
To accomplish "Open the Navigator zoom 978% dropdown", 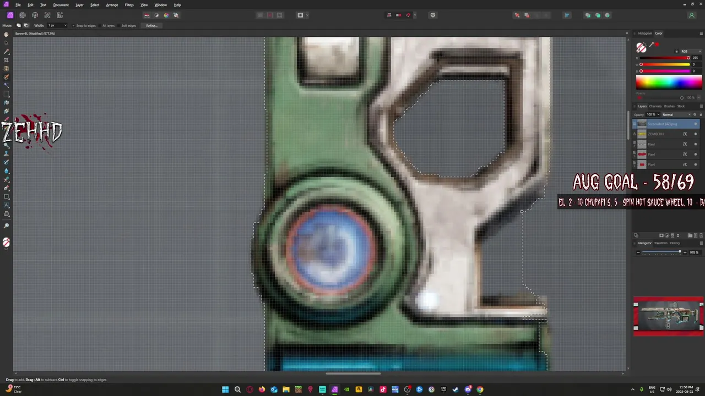I will [694, 252].
